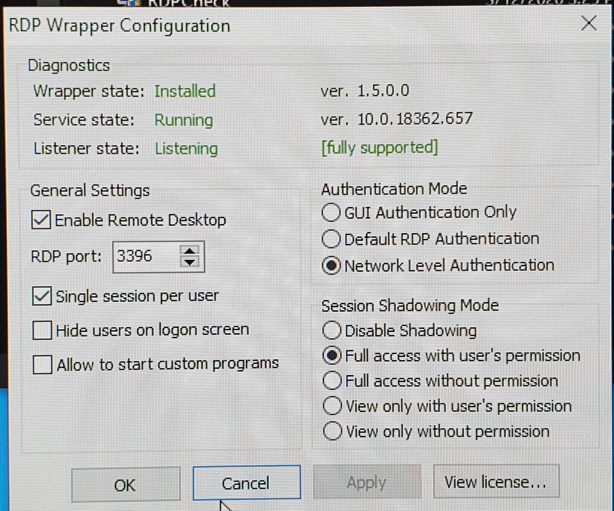Close the RDP Wrapper Configuration window
This screenshot has width=614, height=511.
tap(588, 24)
